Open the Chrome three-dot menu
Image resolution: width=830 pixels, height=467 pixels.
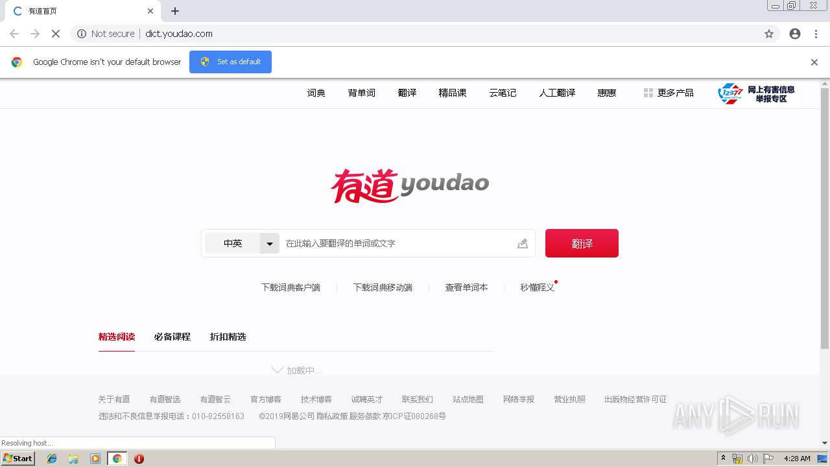pos(816,34)
